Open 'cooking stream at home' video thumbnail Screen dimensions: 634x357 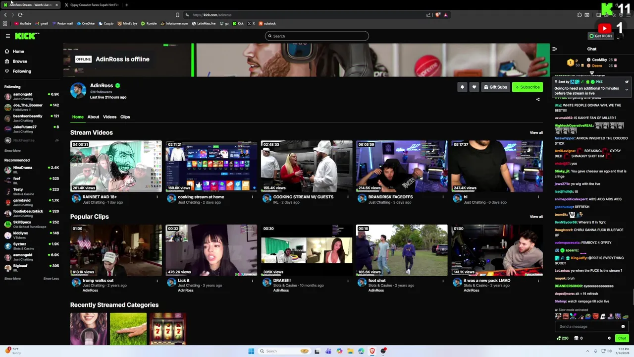pos(211,166)
